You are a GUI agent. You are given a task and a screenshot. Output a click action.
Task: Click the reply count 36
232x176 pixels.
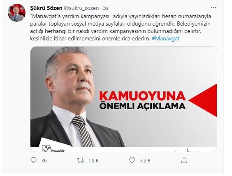tap(44, 161)
